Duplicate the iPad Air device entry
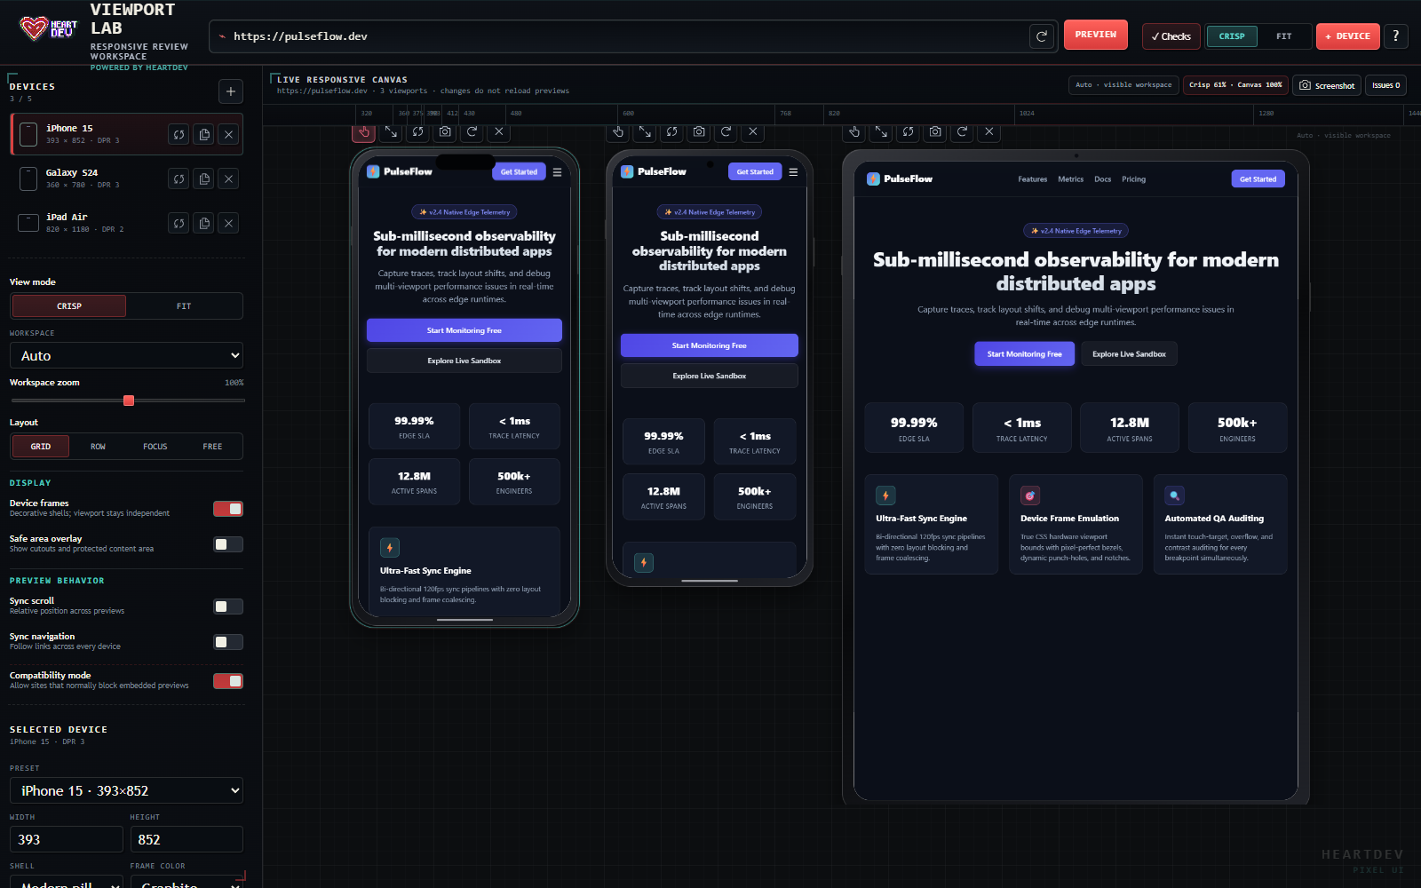The image size is (1421, 888). [x=204, y=223]
